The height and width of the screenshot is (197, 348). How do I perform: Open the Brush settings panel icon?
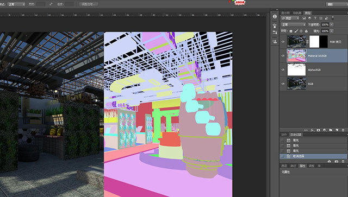click(x=275, y=33)
